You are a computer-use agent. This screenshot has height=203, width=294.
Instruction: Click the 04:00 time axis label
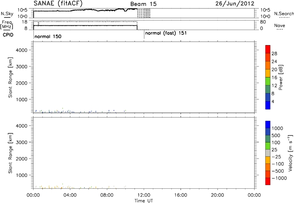point(70,195)
